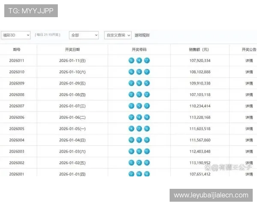Click middle ball 5 in row 2026007
Screen dimensions: 257x206
click(x=139, y=106)
